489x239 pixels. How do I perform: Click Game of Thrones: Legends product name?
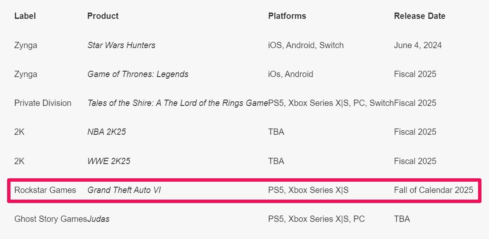pos(138,74)
